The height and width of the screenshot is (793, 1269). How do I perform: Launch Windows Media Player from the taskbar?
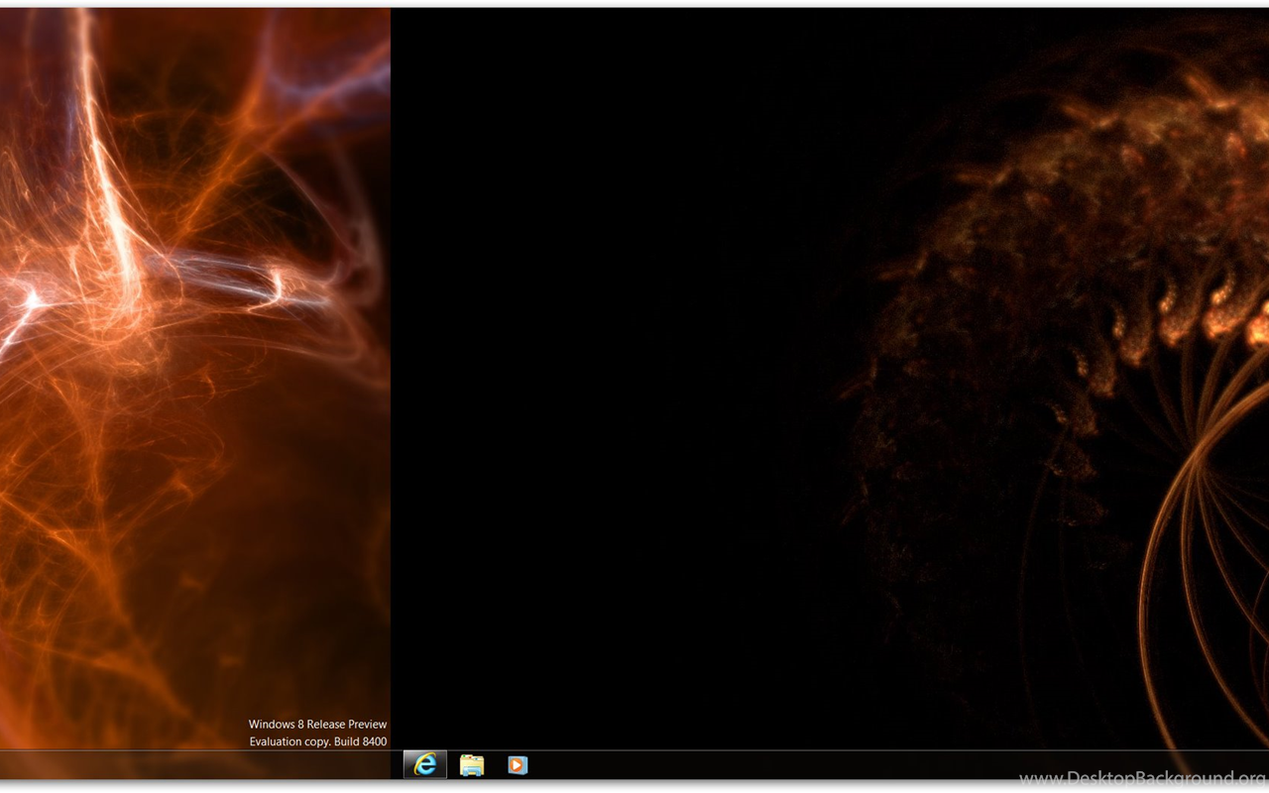click(518, 764)
